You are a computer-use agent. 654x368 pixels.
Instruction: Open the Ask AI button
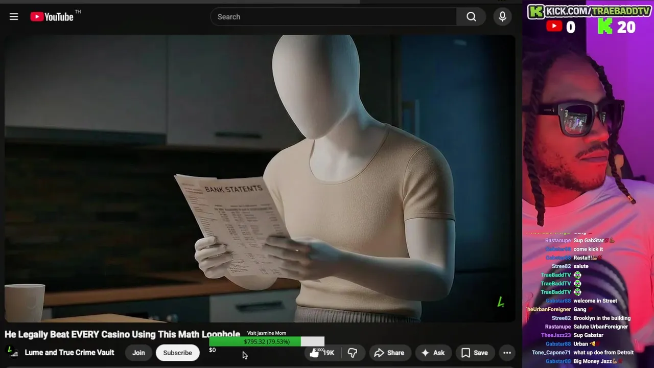[433, 353]
